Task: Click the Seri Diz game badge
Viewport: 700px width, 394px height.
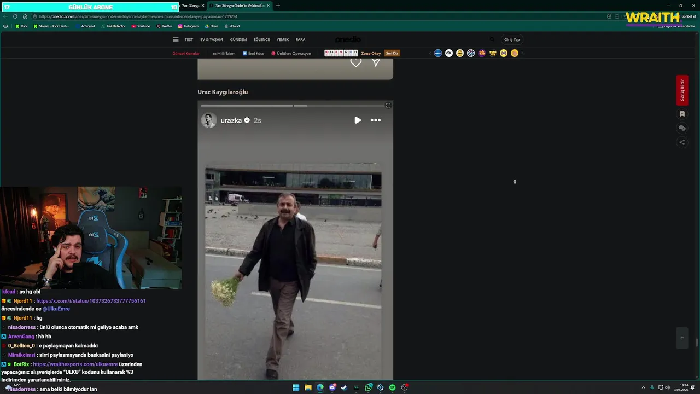Action: [392, 53]
